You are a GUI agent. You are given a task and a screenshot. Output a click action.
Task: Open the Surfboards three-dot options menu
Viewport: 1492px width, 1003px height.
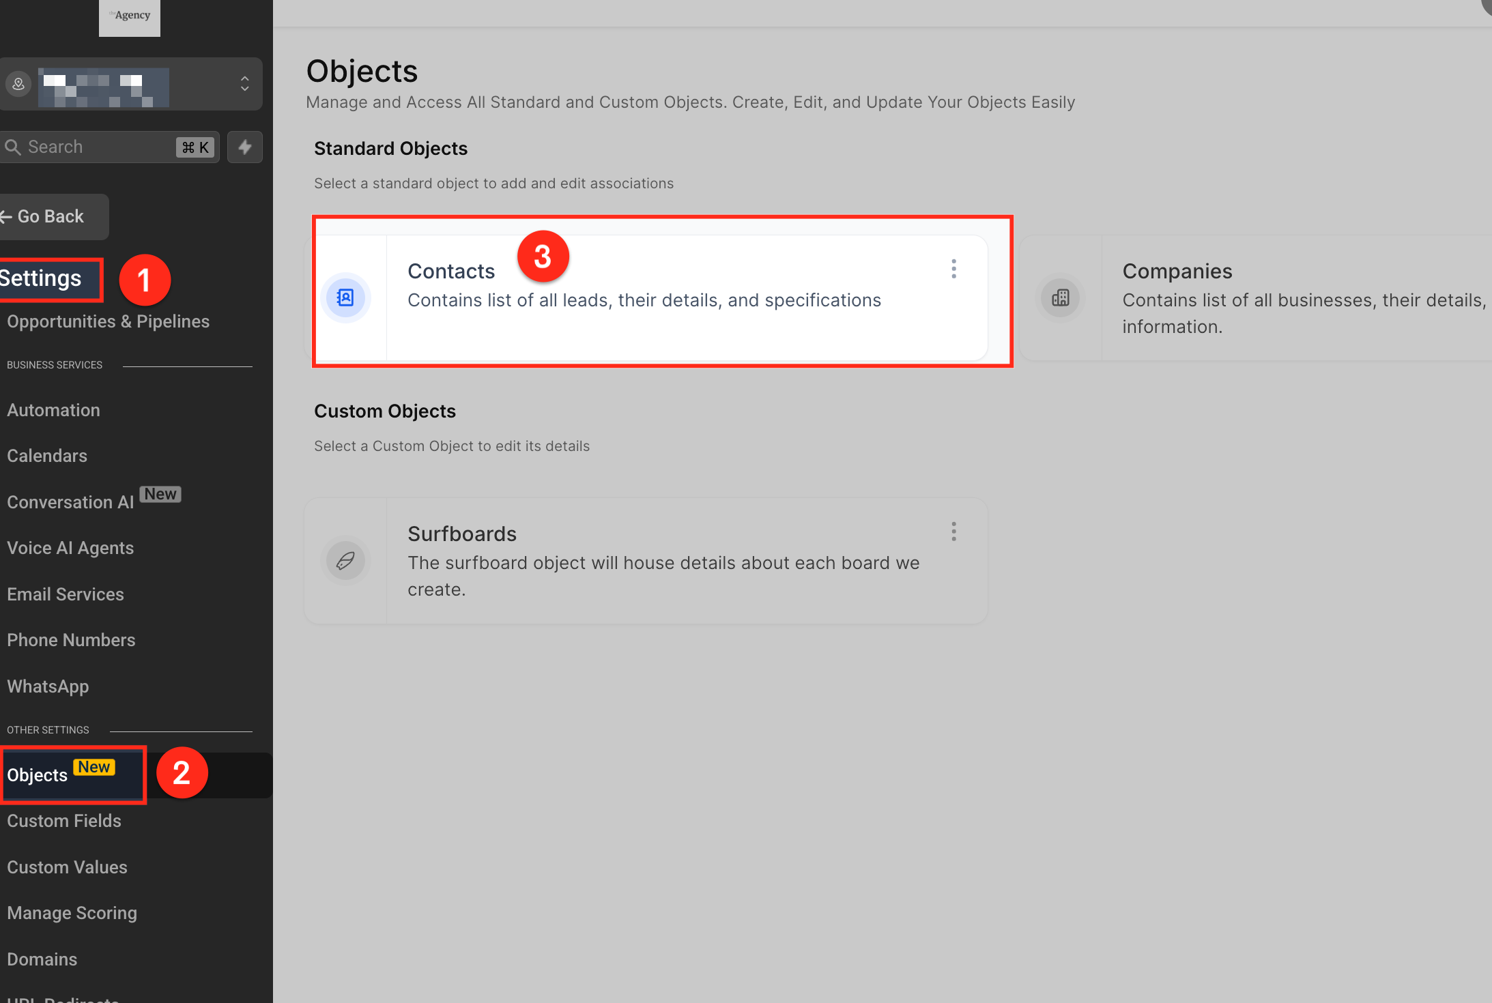click(x=953, y=532)
